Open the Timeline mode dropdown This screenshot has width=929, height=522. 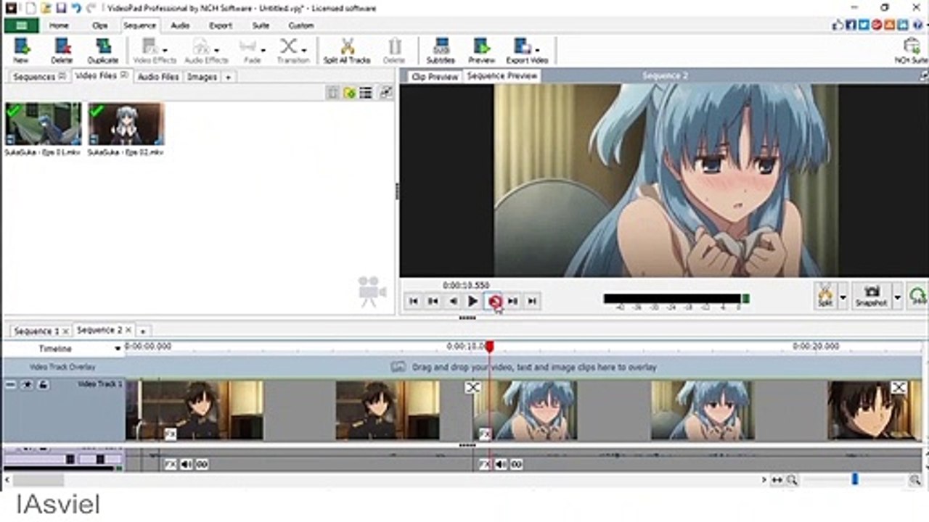pyautogui.click(x=118, y=349)
